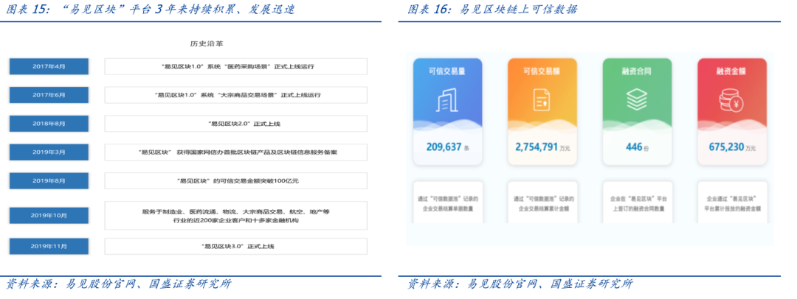Screen dimensions: 797x299
Task: Select the 2019年8月 date button
Action: point(49,180)
